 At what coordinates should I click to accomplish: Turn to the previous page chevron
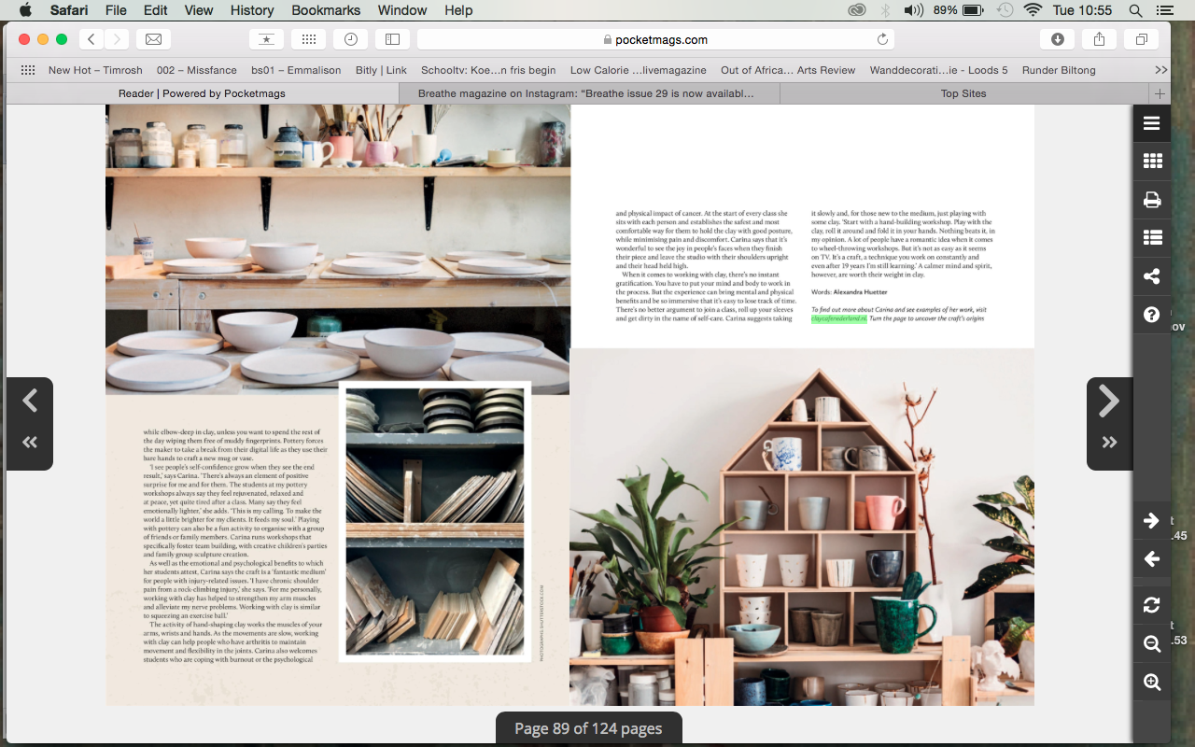(30, 402)
